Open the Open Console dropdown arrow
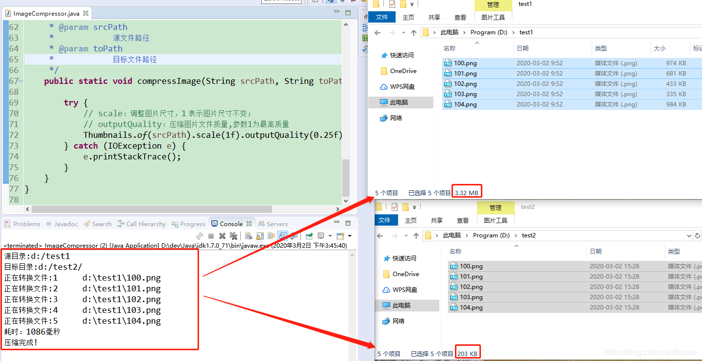The width and height of the screenshot is (702, 361). click(350, 236)
